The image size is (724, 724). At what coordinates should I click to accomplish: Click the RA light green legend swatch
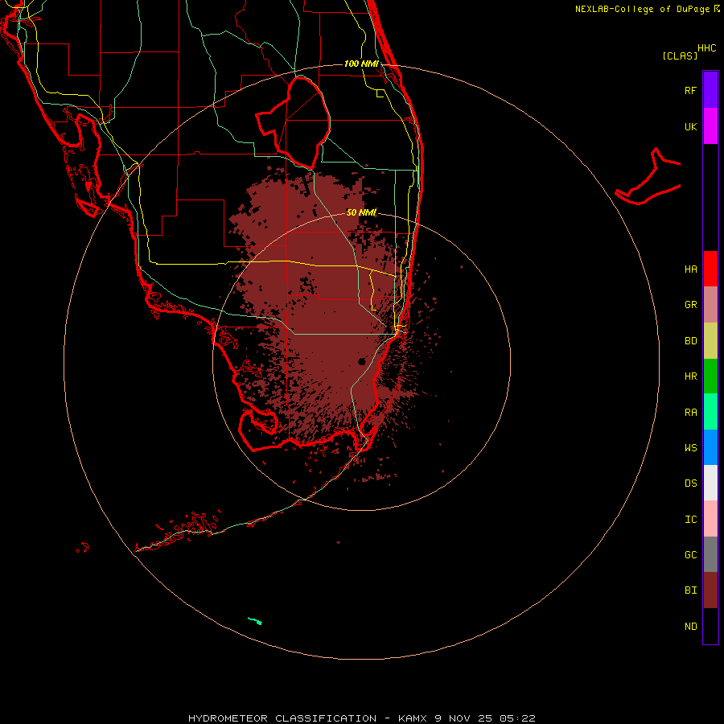pos(710,412)
